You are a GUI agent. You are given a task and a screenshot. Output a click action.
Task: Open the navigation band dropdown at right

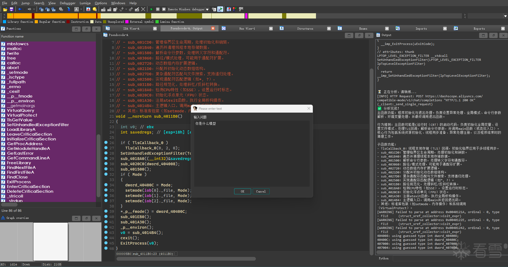coord(505,16)
